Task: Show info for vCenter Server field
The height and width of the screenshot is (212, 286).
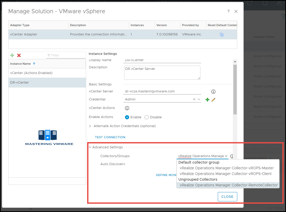Action: (213, 92)
